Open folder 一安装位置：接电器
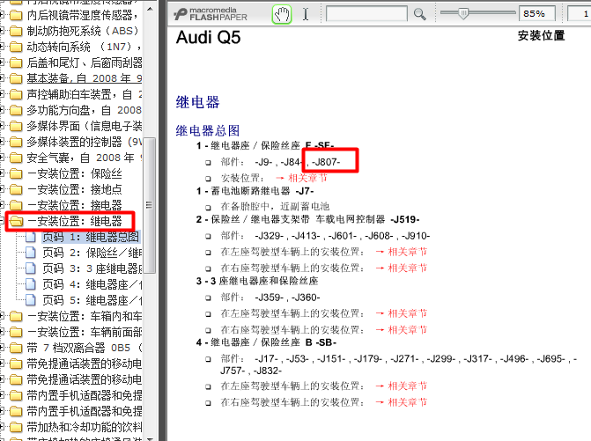Image resolution: width=591 pixels, height=441 pixels. point(75,205)
